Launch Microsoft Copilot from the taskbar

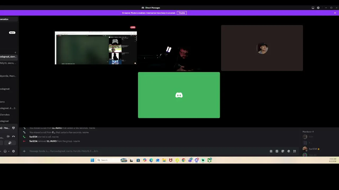145,160
